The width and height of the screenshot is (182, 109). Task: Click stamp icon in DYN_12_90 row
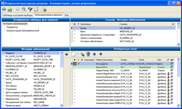(168, 83)
